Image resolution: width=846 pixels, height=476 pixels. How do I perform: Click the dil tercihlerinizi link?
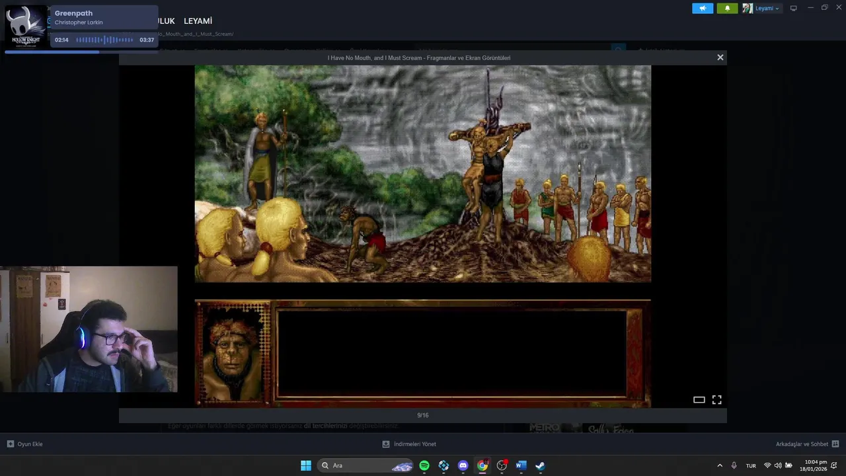325,426
